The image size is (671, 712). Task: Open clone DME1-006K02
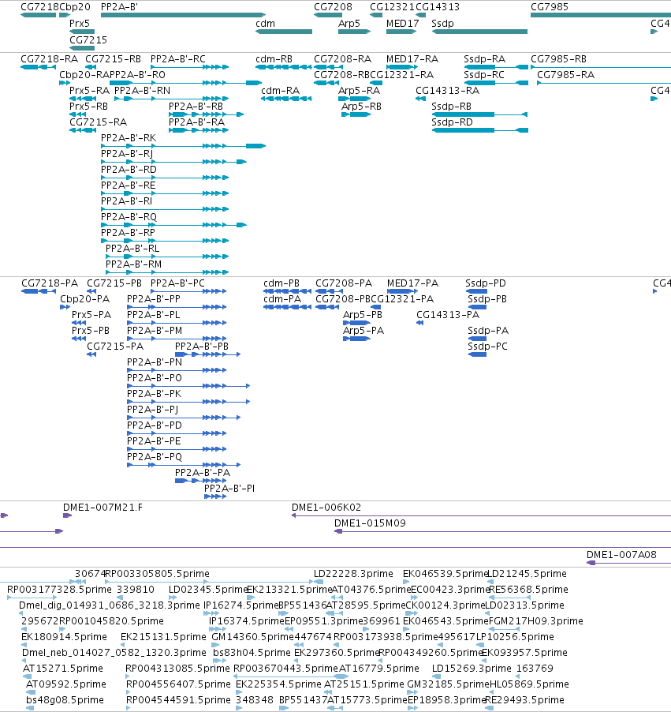click(x=326, y=508)
